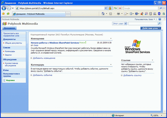The width and height of the screenshot is (167, 118).
Task: Open the Этот узел search scope dropdown
Action: (120, 24)
